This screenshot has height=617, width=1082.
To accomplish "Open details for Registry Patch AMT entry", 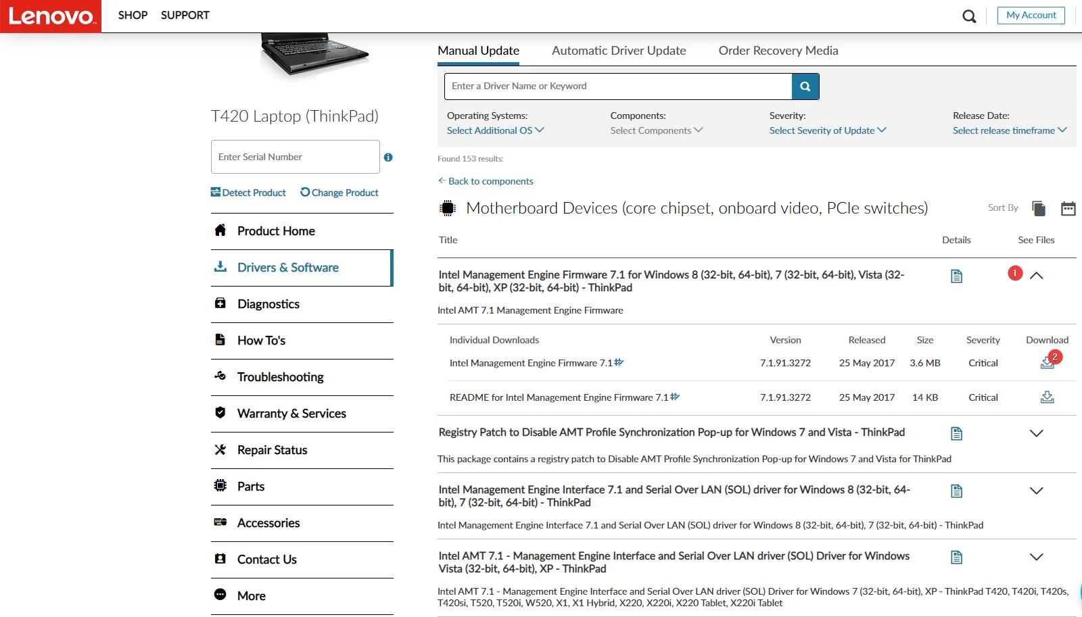I will pos(956,433).
